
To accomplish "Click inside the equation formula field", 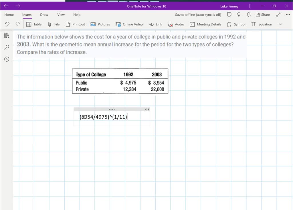I will click(x=104, y=117).
